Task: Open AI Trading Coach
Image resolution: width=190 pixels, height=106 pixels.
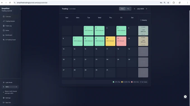Action: 11,40
